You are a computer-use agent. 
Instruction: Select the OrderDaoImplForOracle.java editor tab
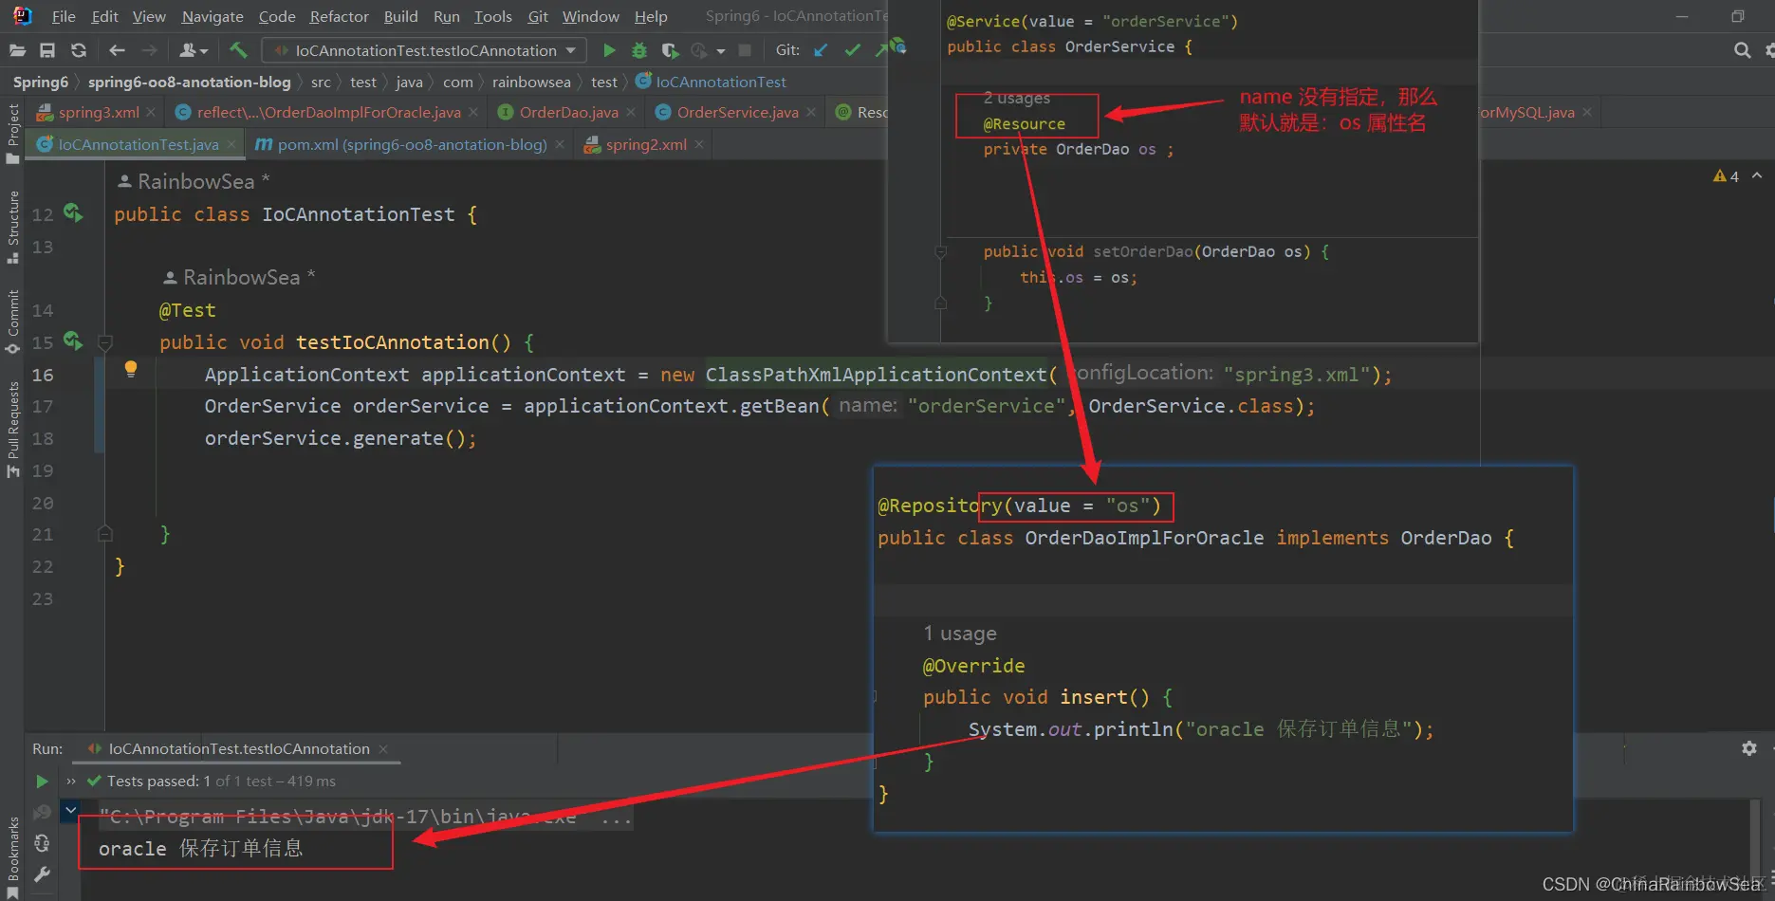coord(327,112)
